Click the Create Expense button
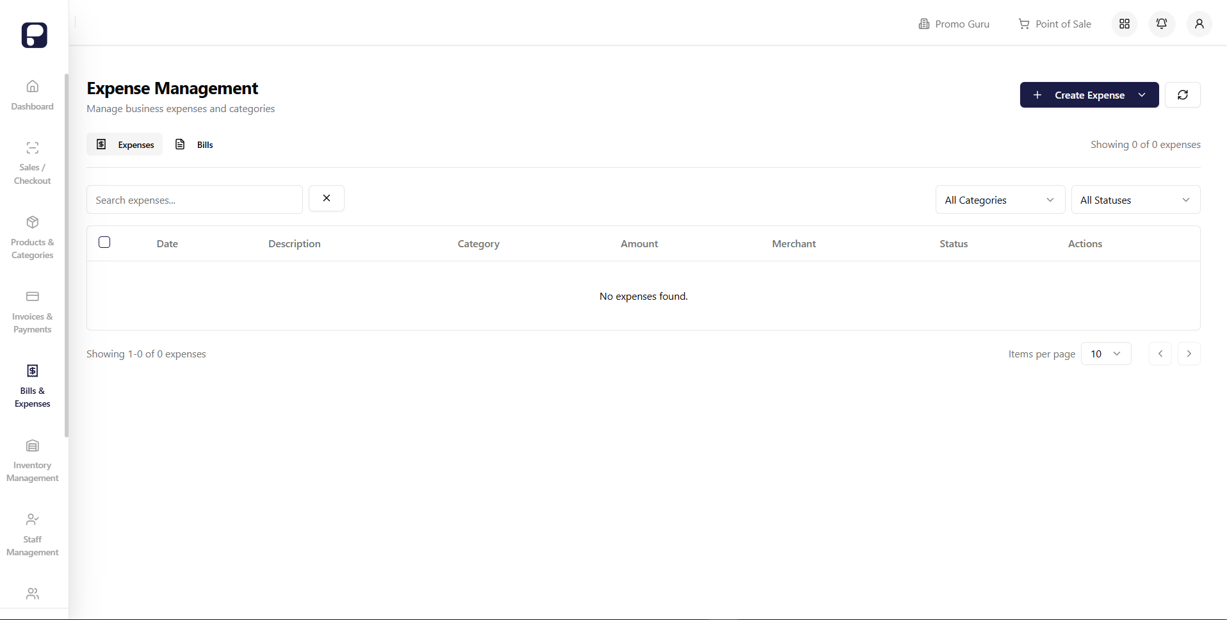 [1088, 95]
